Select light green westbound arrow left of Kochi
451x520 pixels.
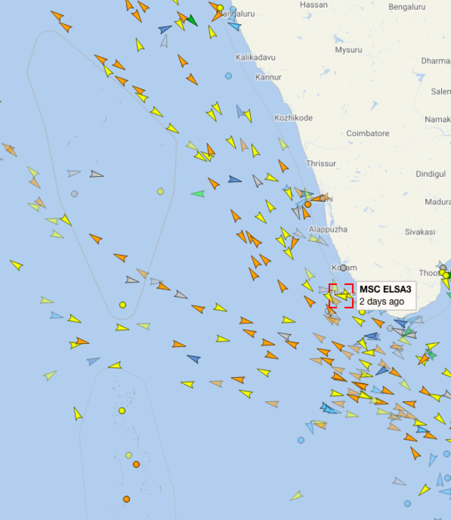pyautogui.click(x=198, y=194)
